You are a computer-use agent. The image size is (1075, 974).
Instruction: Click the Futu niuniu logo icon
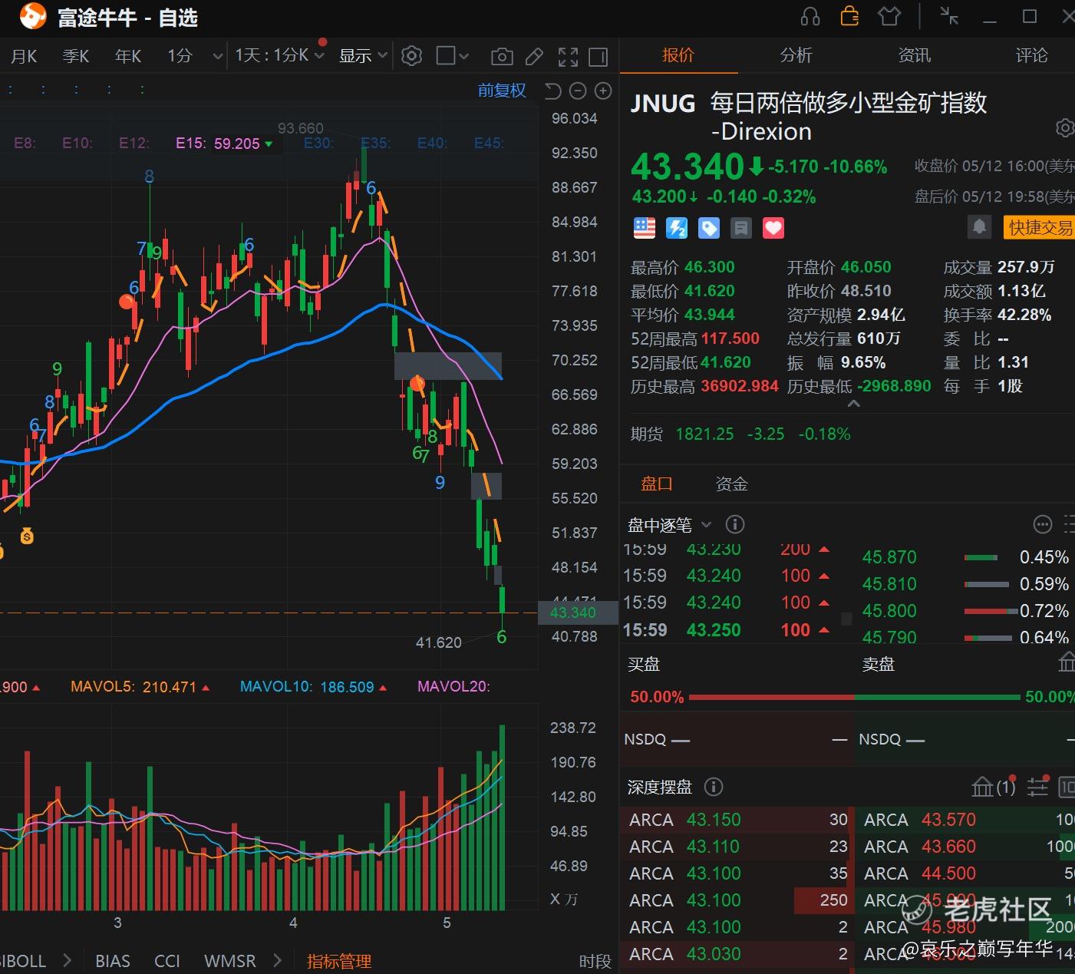tap(32, 16)
